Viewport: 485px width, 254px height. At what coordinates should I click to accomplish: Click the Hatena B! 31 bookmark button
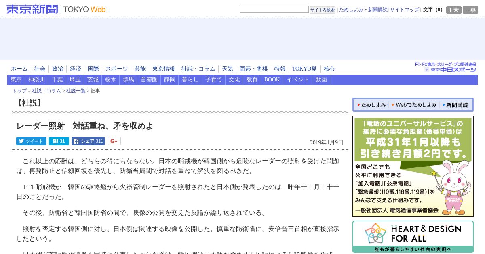tap(59, 141)
